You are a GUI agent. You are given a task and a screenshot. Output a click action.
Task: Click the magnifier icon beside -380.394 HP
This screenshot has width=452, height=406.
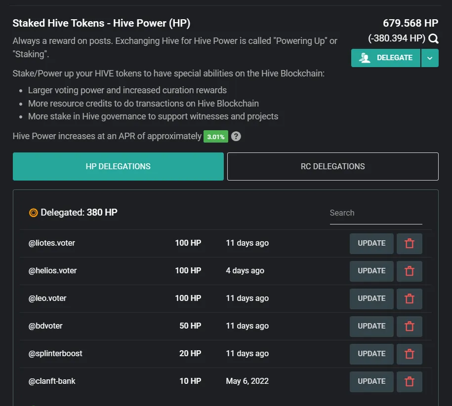pos(433,39)
